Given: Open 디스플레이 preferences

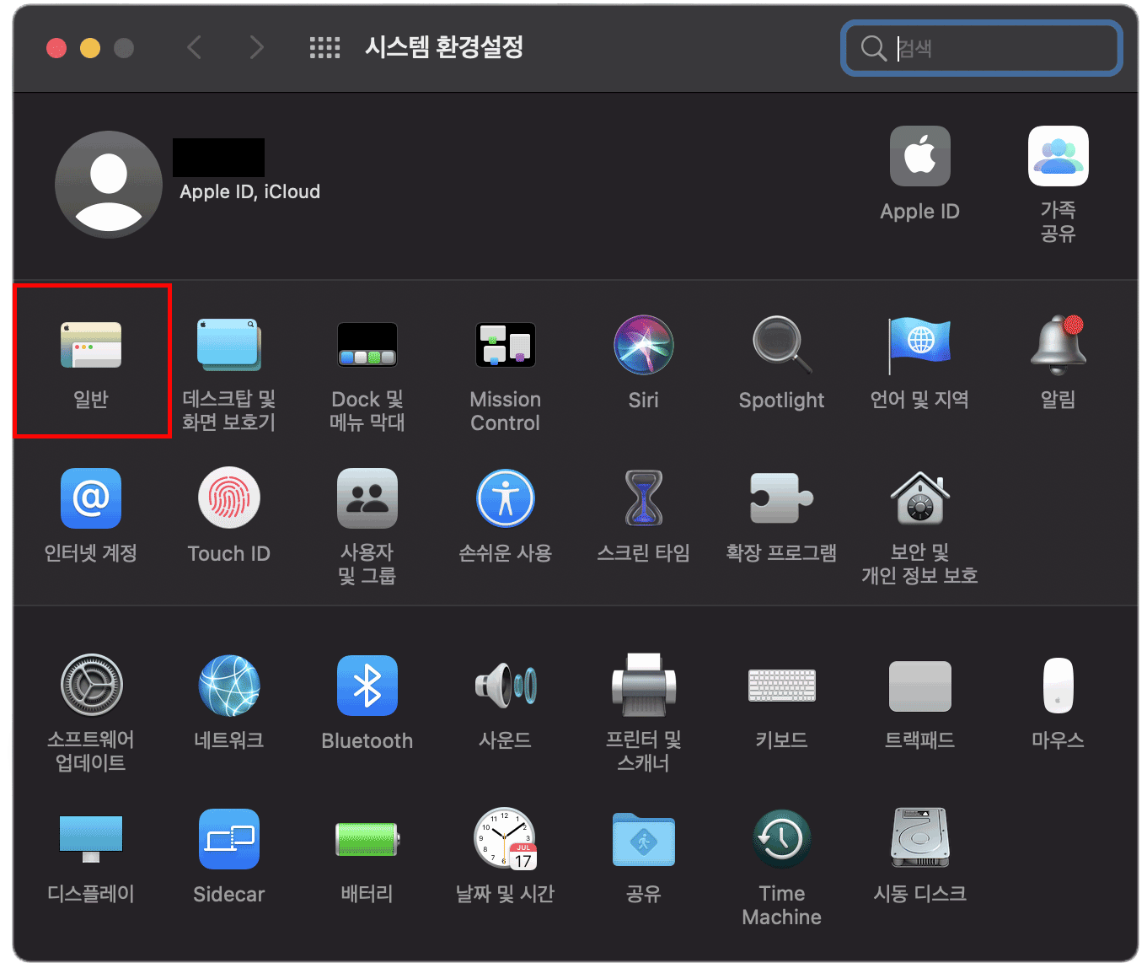Looking at the screenshot, I should tap(91, 838).
